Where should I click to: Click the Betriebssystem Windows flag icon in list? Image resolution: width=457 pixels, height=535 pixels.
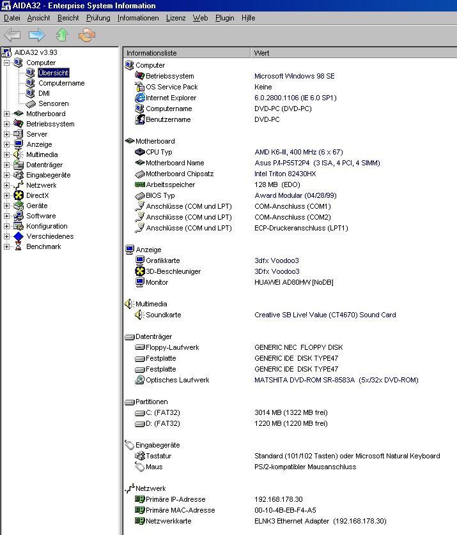click(x=140, y=76)
